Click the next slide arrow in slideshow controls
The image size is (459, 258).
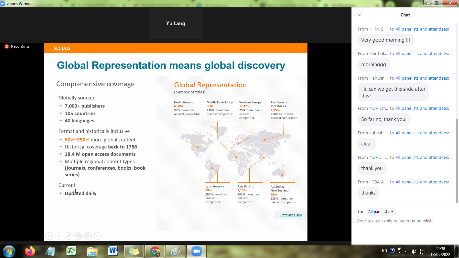pyautogui.click(x=58, y=236)
